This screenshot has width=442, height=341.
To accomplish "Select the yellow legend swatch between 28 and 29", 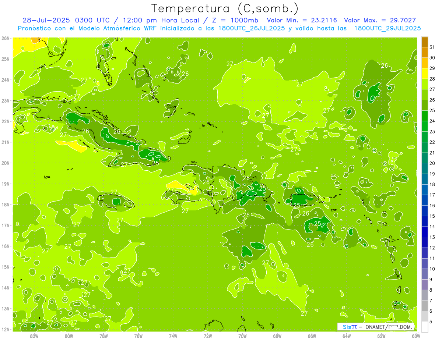I will [x=425, y=74].
